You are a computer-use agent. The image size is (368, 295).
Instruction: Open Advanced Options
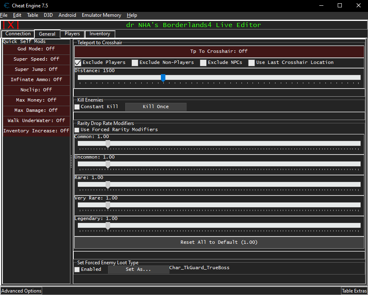(21, 291)
